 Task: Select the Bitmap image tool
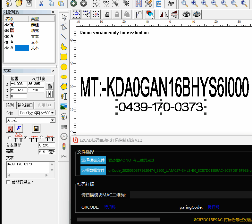64,106
